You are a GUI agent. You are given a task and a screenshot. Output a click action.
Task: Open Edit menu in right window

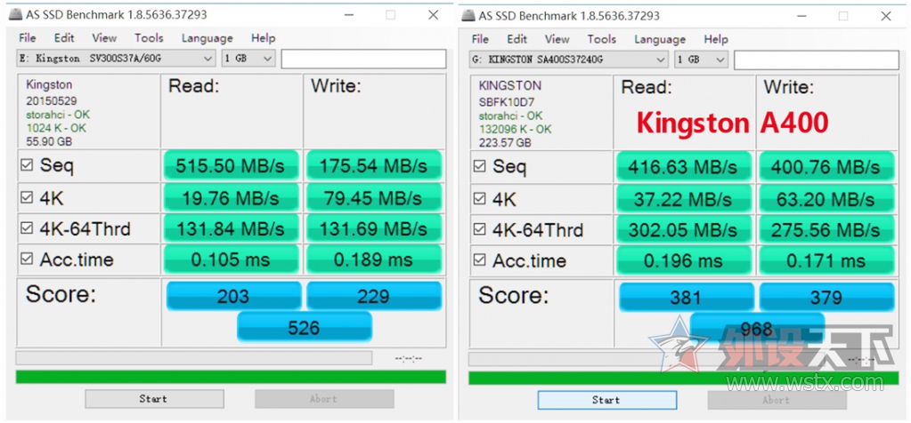[517, 39]
